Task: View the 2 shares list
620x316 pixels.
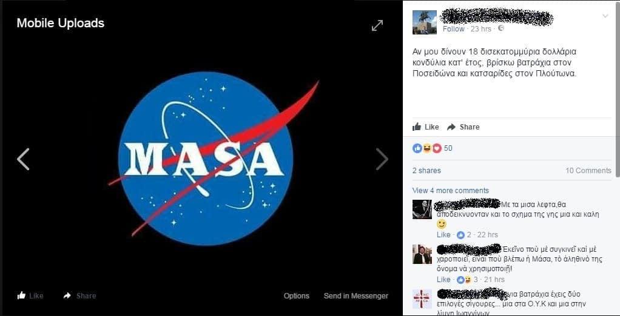Action: [x=426, y=171]
